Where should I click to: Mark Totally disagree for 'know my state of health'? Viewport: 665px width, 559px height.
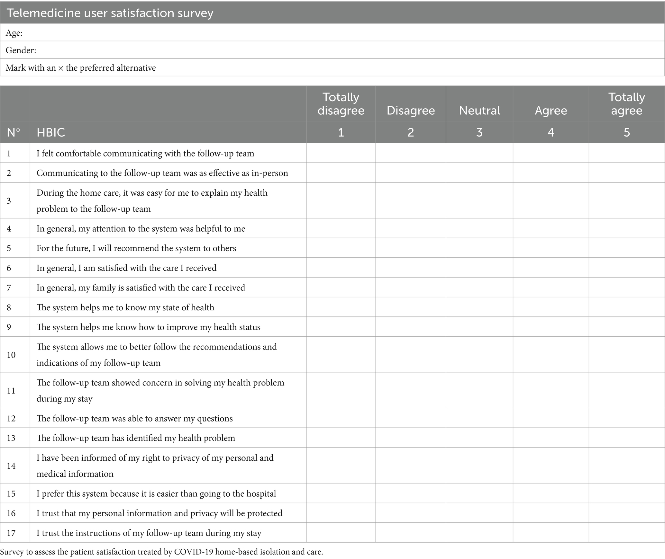click(341, 307)
